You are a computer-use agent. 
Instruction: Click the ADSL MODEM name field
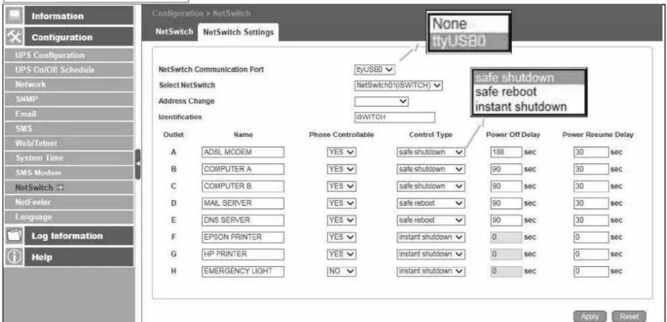[x=243, y=152]
